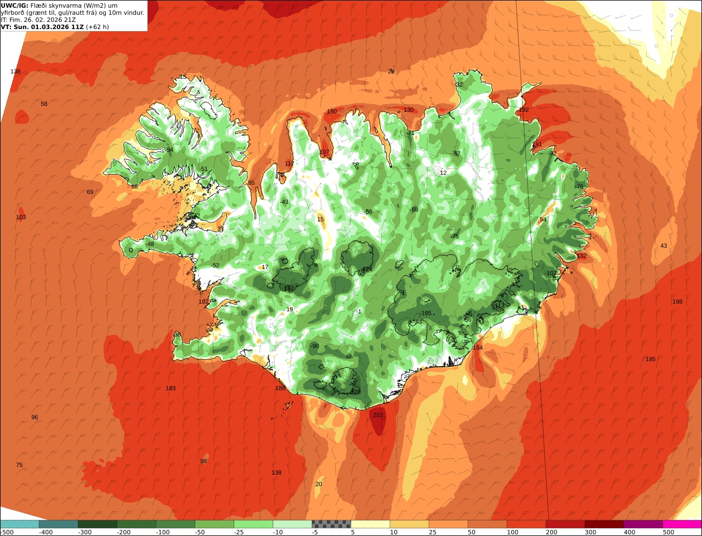Click the crimson 200 to 300 legend swatch

pyautogui.click(x=565, y=524)
